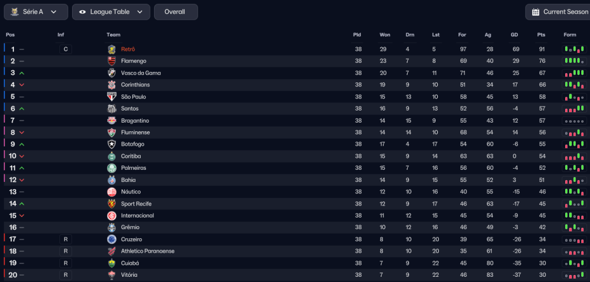Expand the League Table view dropdown
This screenshot has width=590, height=282.
(x=111, y=12)
